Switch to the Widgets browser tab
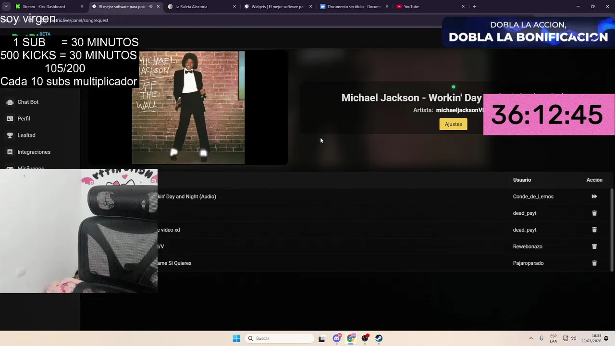 point(278,7)
